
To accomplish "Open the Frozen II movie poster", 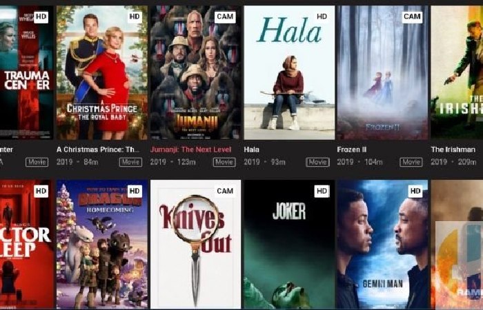I will 383,72.
